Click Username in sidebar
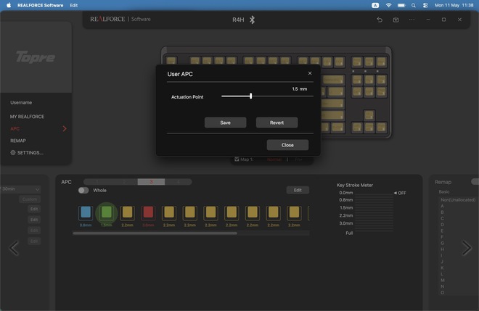The height and width of the screenshot is (311, 479). click(21, 102)
